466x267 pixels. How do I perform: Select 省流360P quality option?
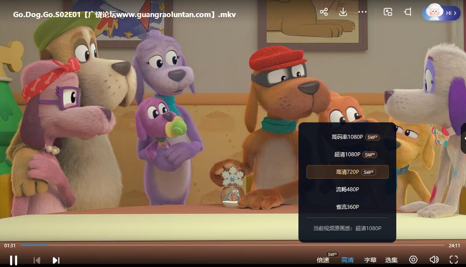point(347,207)
